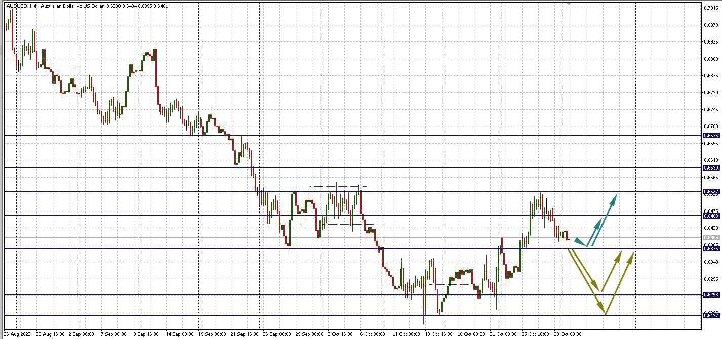The width and height of the screenshot is (722, 339).
Task: Select the 21 Oct 00:00 time label
Action: tap(504, 334)
